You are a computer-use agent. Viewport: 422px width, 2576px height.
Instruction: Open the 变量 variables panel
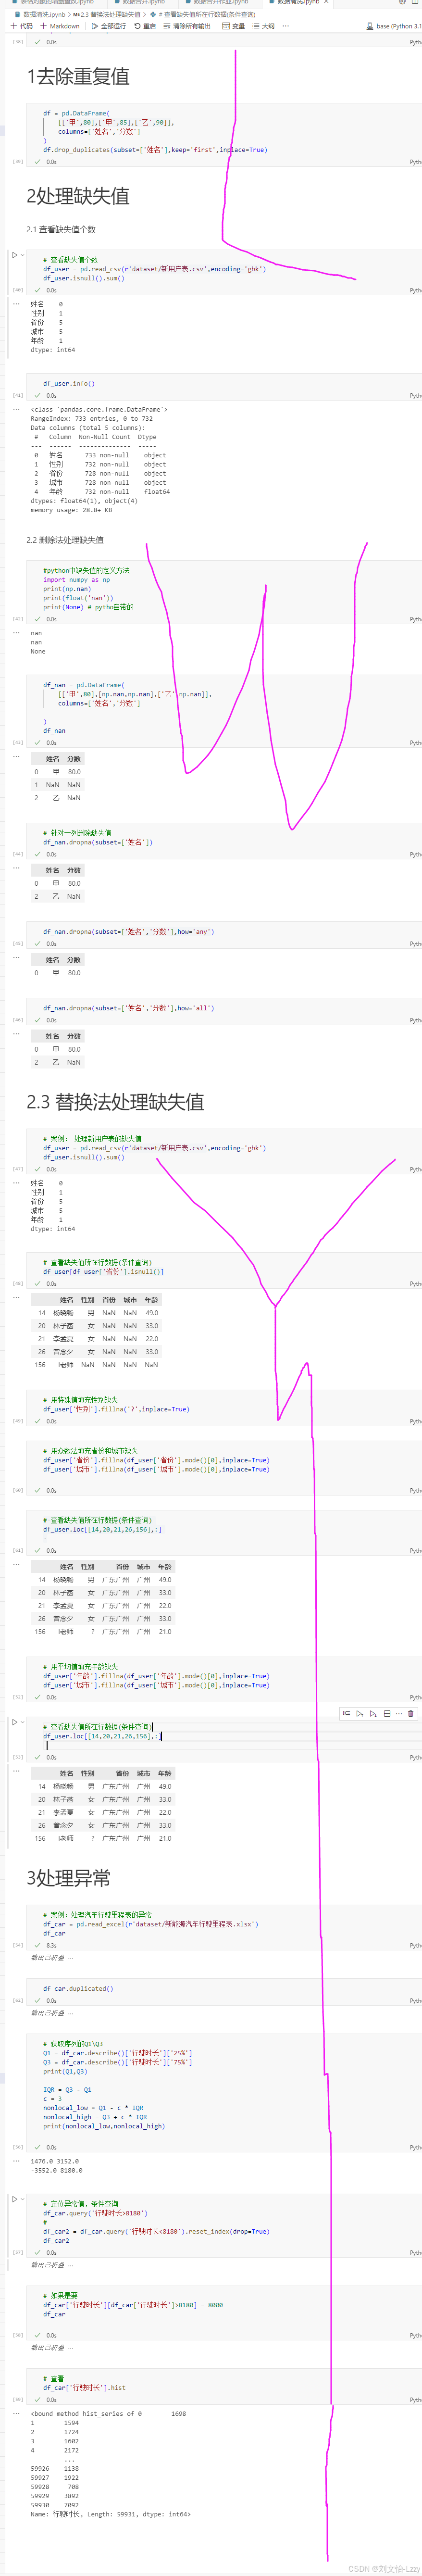233,26
